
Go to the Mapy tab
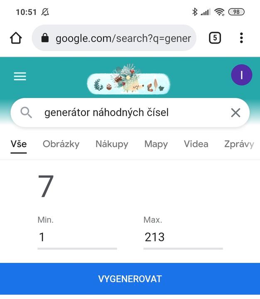[x=156, y=144]
